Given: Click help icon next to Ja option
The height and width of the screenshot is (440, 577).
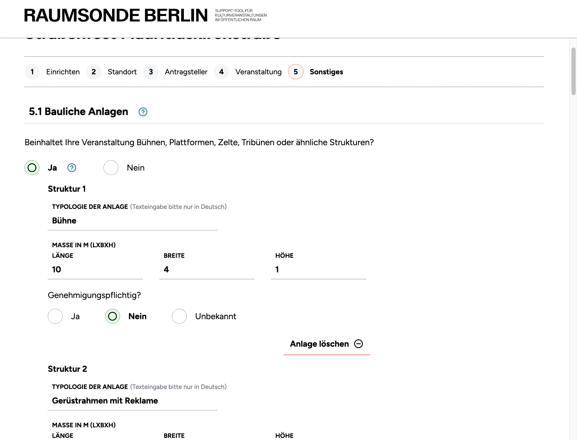Looking at the screenshot, I should pos(72,168).
